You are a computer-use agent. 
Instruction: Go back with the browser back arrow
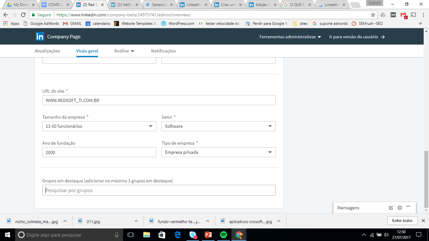tap(6, 15)
